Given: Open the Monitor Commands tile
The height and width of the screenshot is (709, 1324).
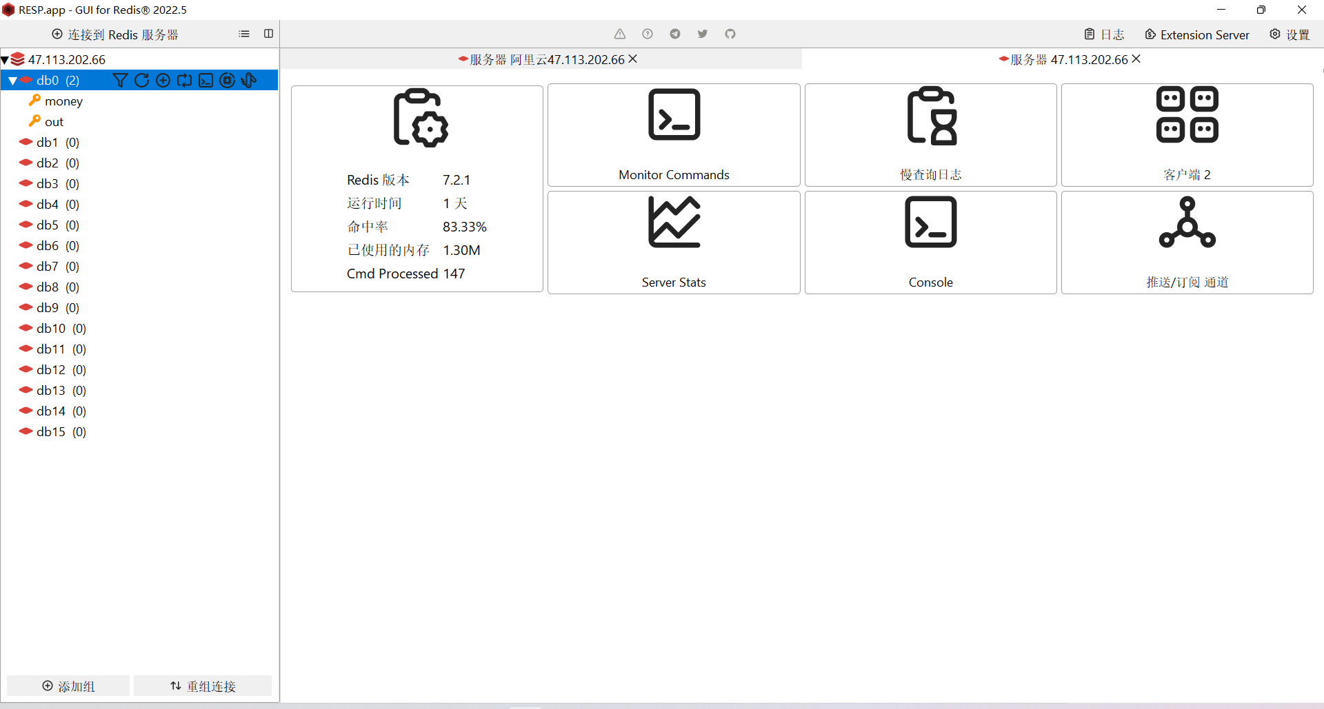Looking at the screenshot, I should coord(674,135).
